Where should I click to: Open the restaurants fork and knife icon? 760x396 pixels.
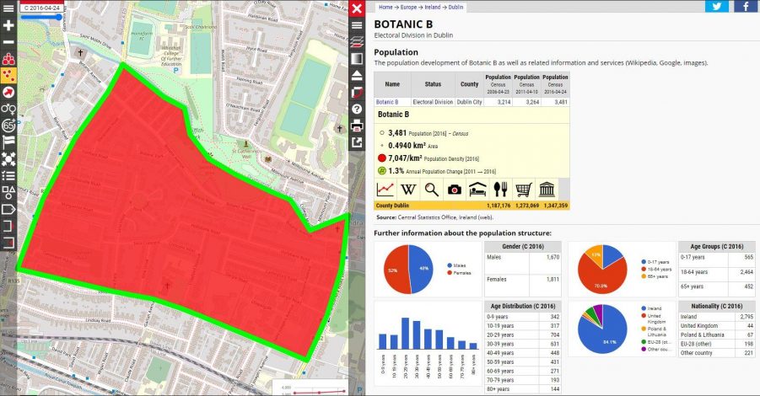[500, 190]
